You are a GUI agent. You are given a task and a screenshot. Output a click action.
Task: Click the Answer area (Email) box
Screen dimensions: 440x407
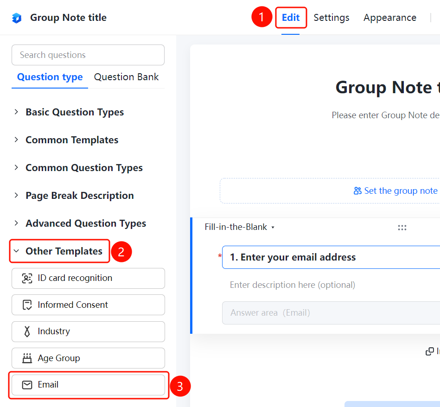click(331, 313)
